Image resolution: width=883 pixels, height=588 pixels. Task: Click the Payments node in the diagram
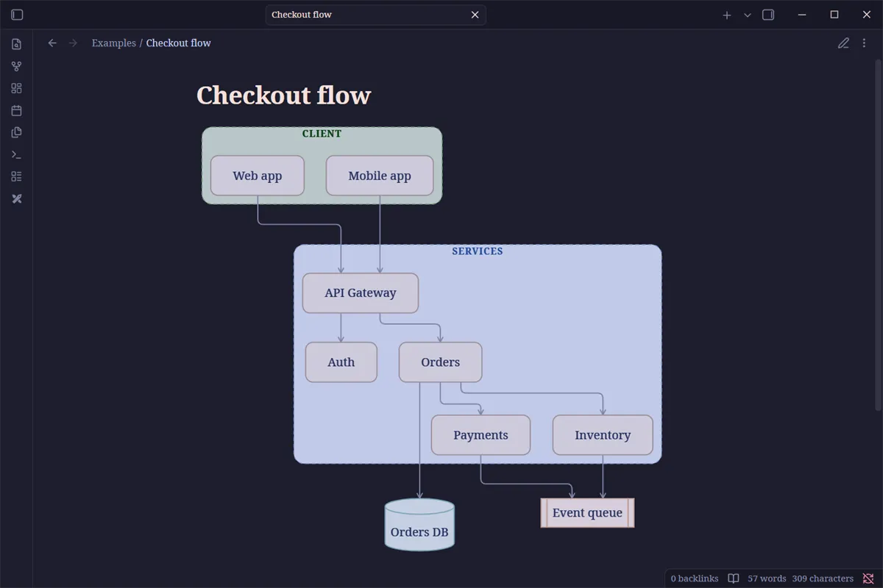[480, 434]
